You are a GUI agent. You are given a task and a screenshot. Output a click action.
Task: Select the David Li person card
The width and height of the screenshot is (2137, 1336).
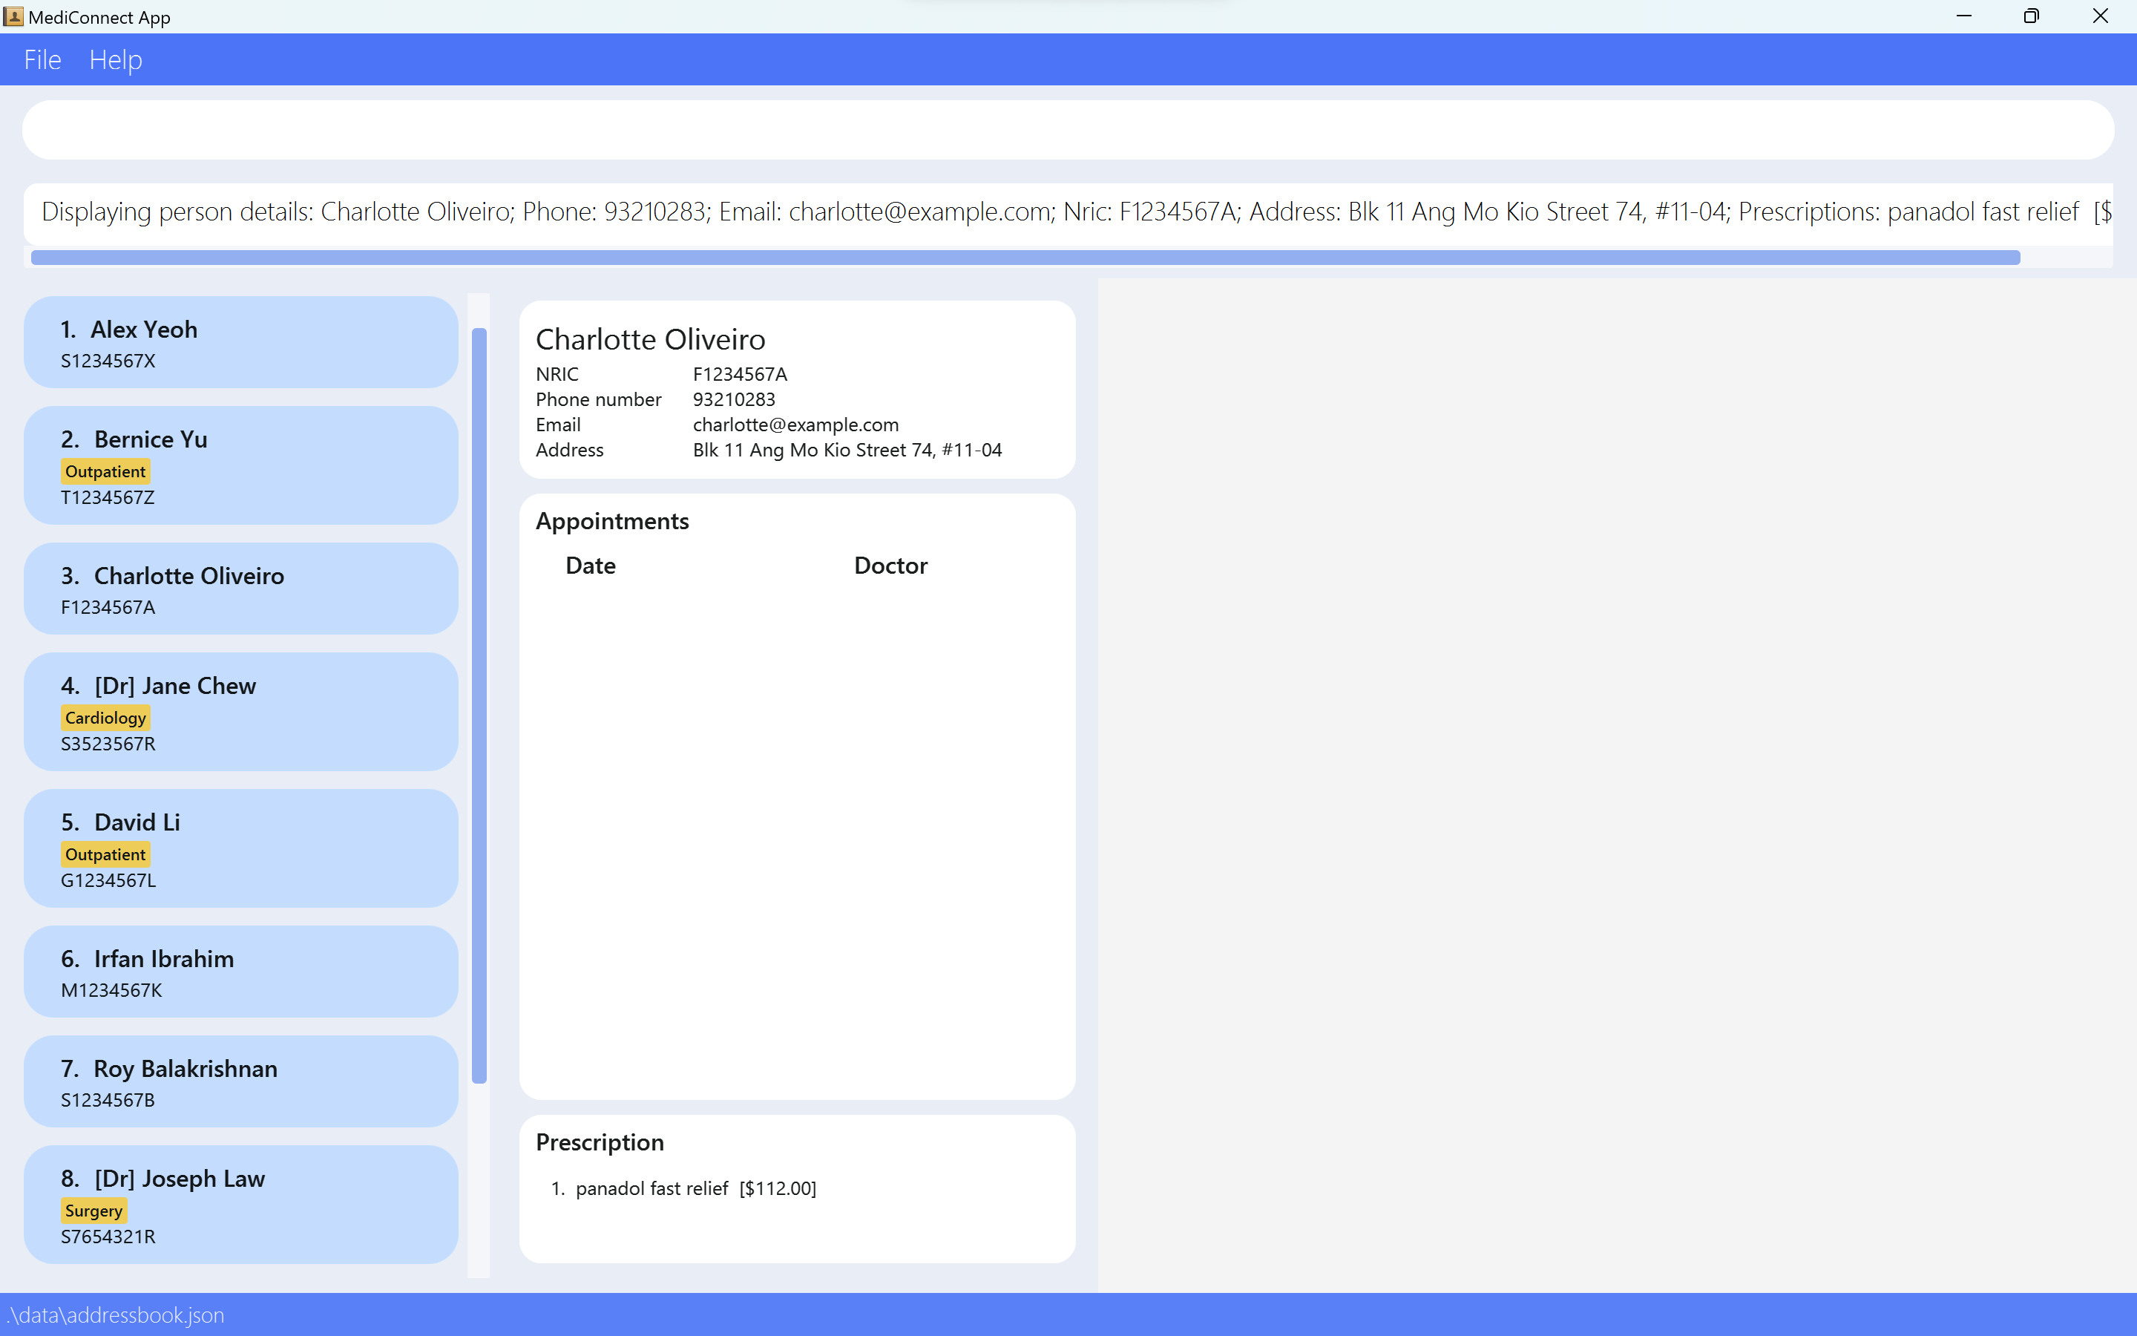click(x=240, y=848)
